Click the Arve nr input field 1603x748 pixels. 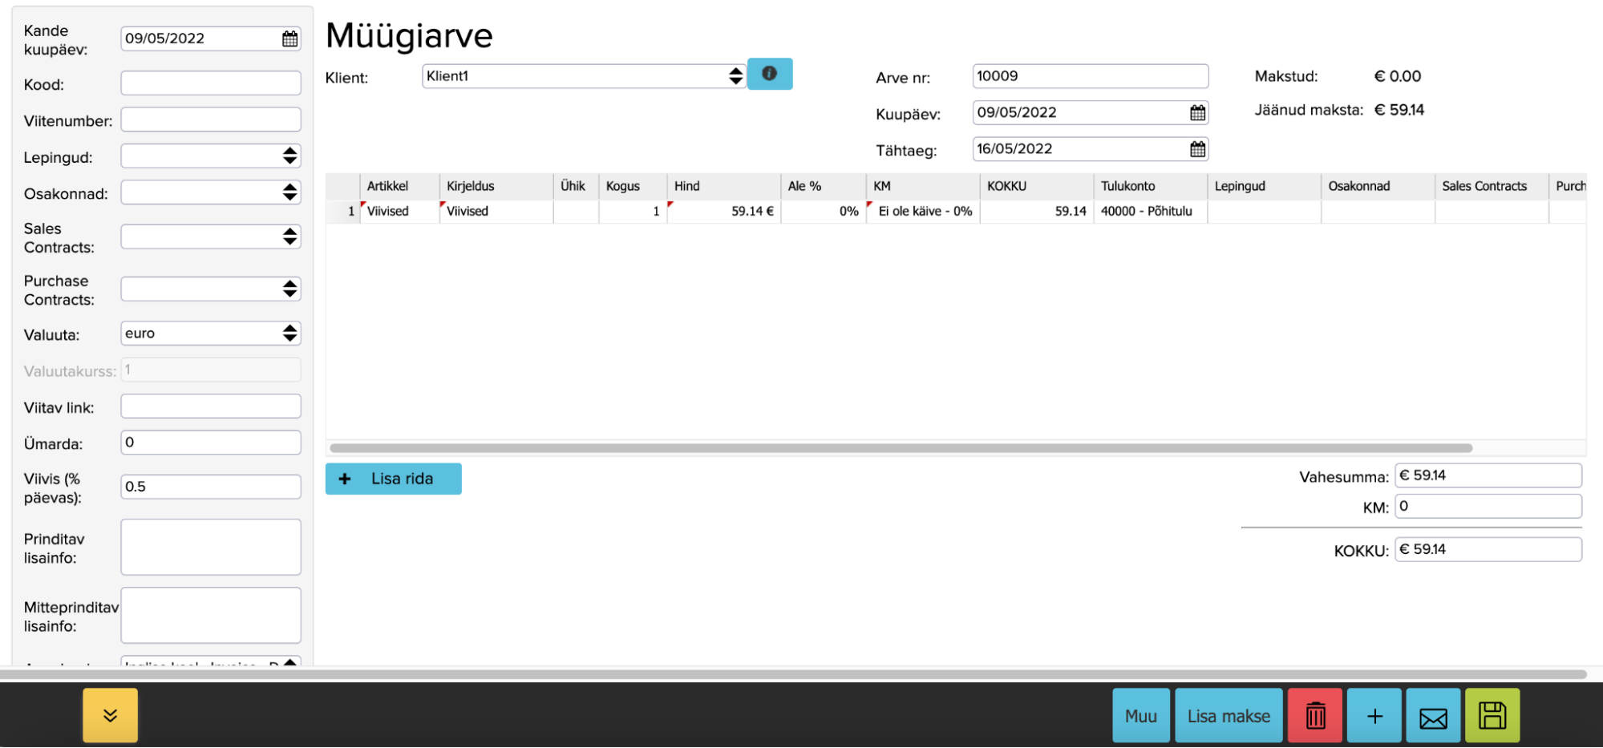(x=1089, y=76)
